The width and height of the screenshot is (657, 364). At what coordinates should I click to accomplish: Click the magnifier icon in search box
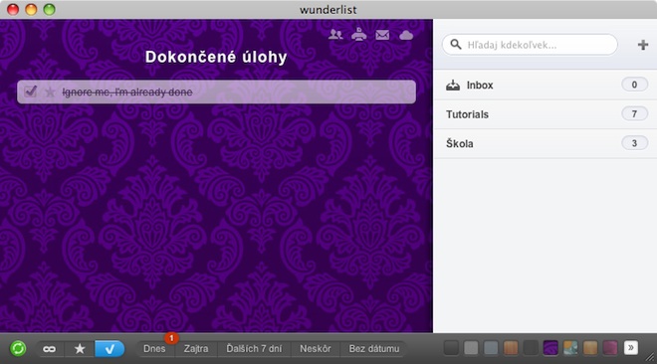[x=456, y=44]
